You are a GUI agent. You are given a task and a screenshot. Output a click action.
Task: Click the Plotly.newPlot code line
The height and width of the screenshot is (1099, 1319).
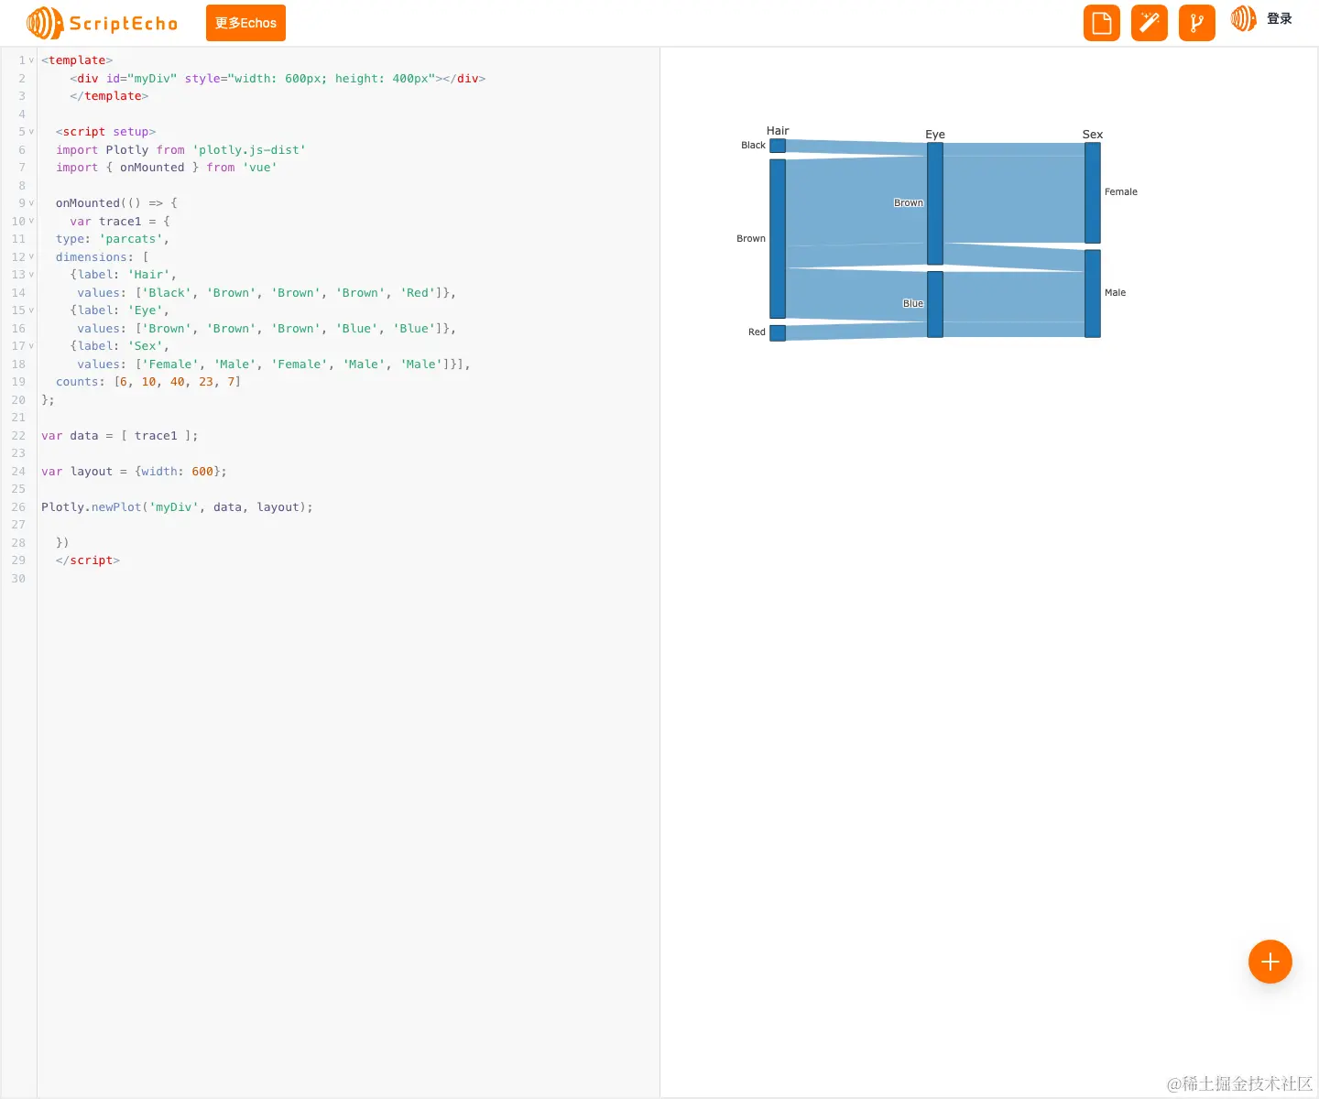[x=177, y=507]
